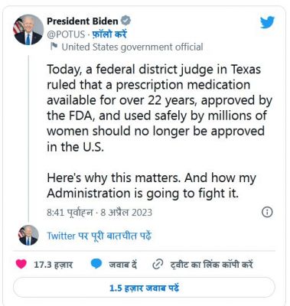Open 'Twitter पर पूरी बातचीत पढ़ें' link
Viewport: 290px width, 306px height.
click(x=99, y=236)
